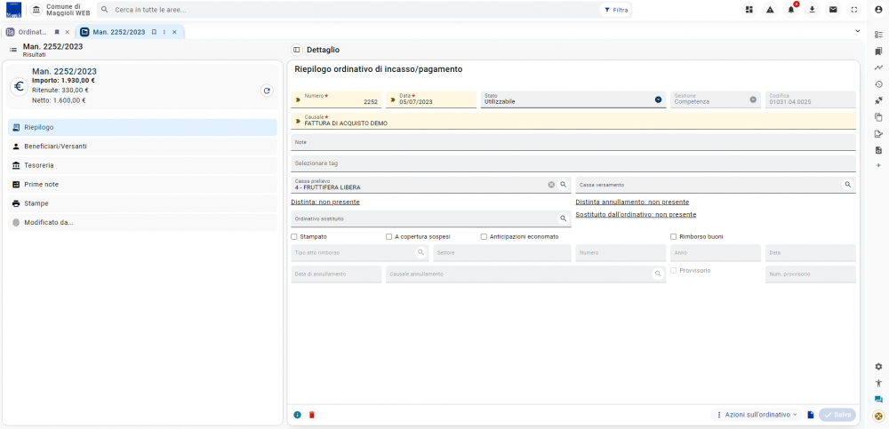This screenshot has width=889, height=429.
Task: Open the user account profile icon
Action: (x=879, y=10)
